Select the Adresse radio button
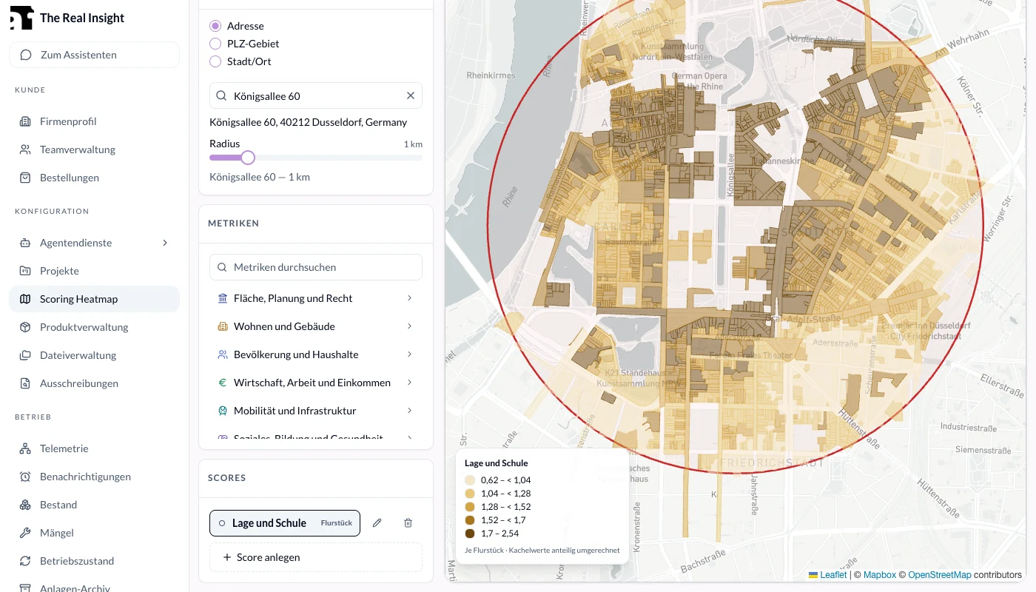The height and width of the screenshot is (592, 1036). click(215, 26)
